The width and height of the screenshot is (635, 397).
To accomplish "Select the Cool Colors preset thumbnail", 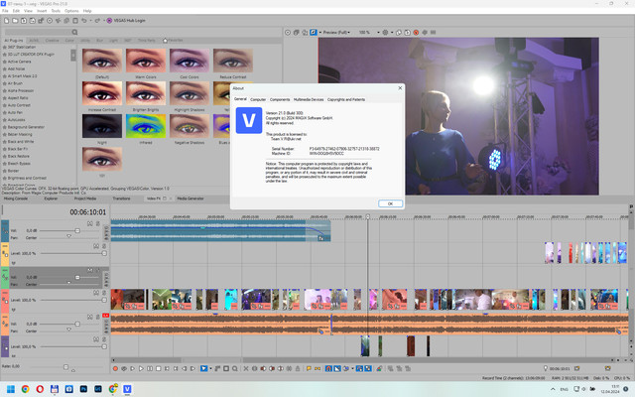I will coord(190,61).
